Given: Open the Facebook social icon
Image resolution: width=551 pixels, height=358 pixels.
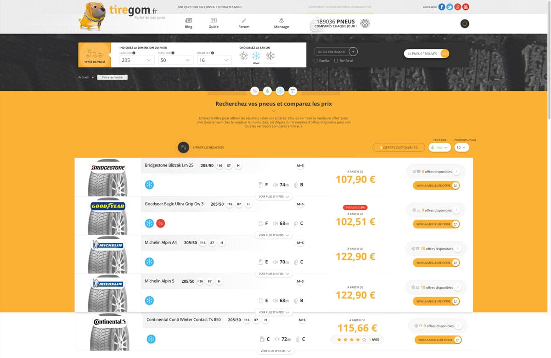Looking at the screenshot, I should (442, 7).
